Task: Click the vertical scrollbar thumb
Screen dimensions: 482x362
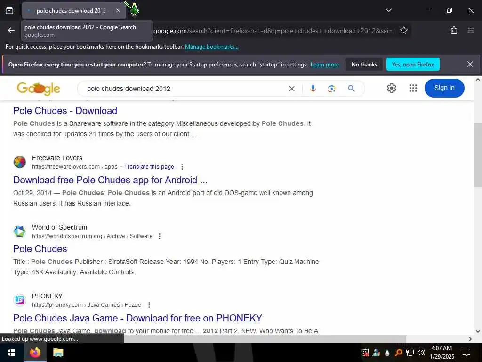Action: click(x=478, y=155)
